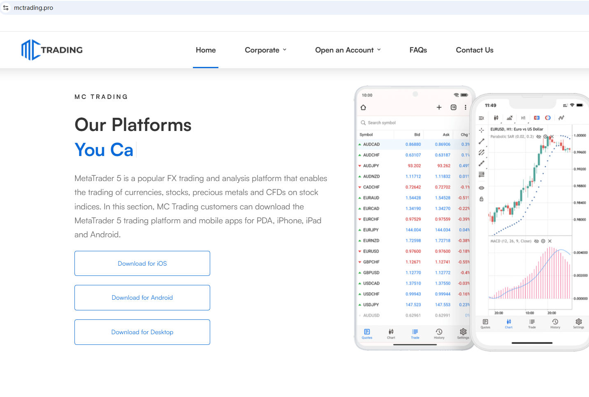Viewport: 589px width, 397px height.
Task: Remove the Parabolic SAR indicator
Action: [x=552, y=137]
